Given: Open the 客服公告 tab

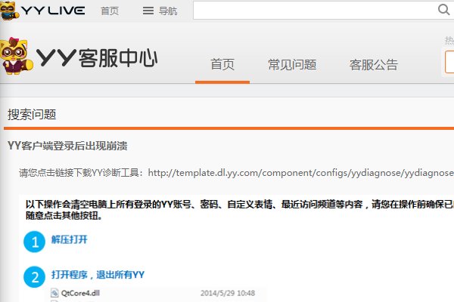Looking at the screenshot, I should pyautogui.click(x=374, y=64).
